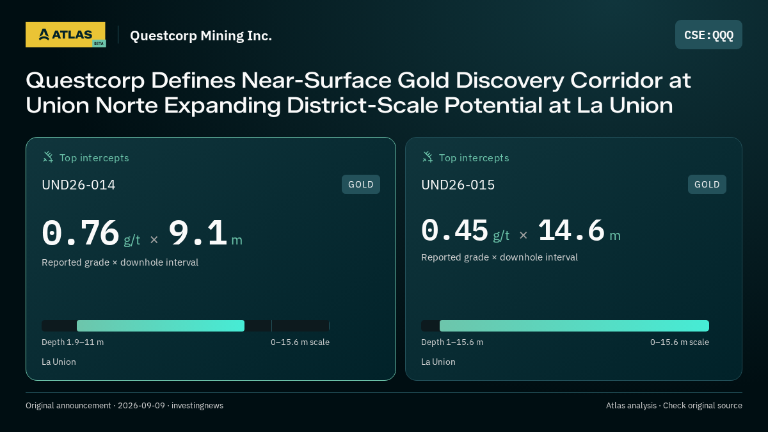Click the drill icon in UND26-015 card
The height and width of the screenshot is (432, 768).
pos(427,157)
